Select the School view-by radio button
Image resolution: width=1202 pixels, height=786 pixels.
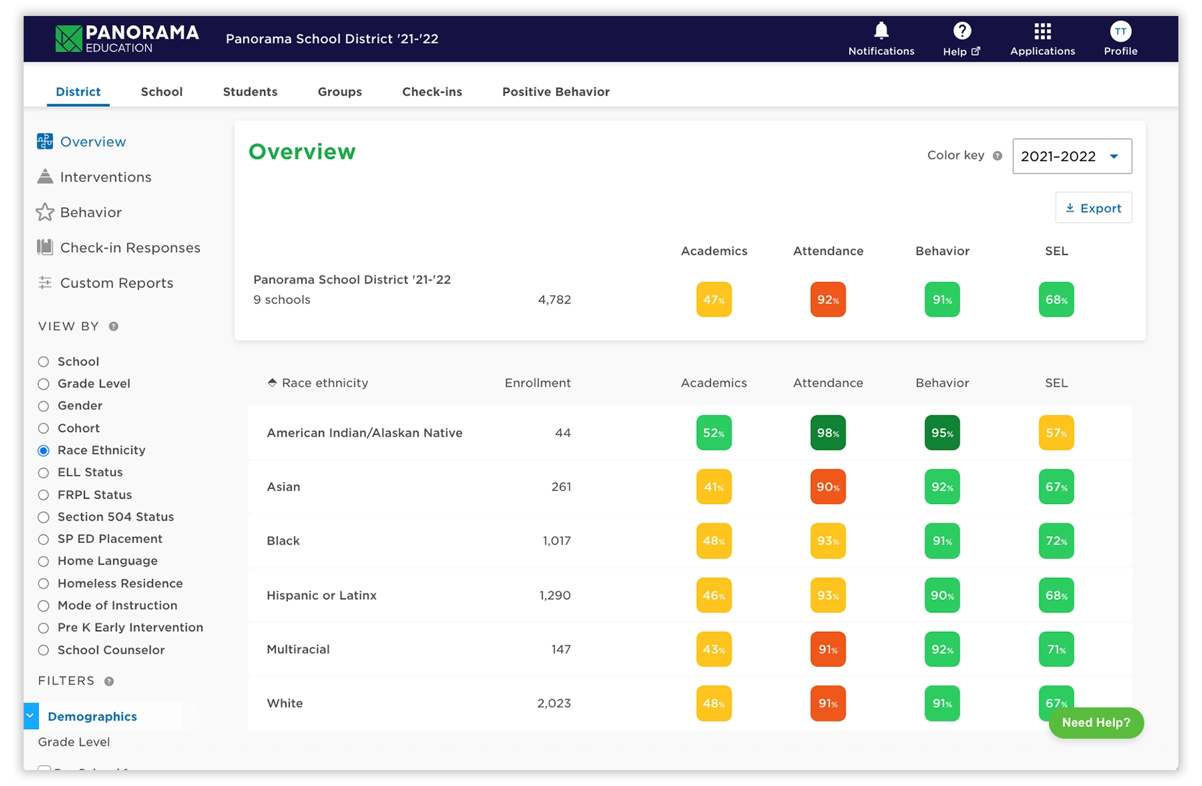click(44, 362)
